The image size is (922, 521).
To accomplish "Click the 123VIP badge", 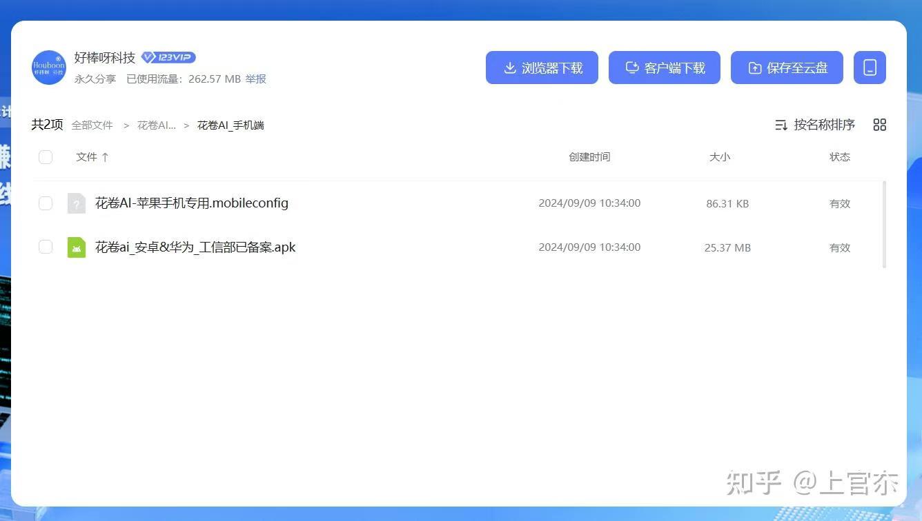I will (168, 57).
